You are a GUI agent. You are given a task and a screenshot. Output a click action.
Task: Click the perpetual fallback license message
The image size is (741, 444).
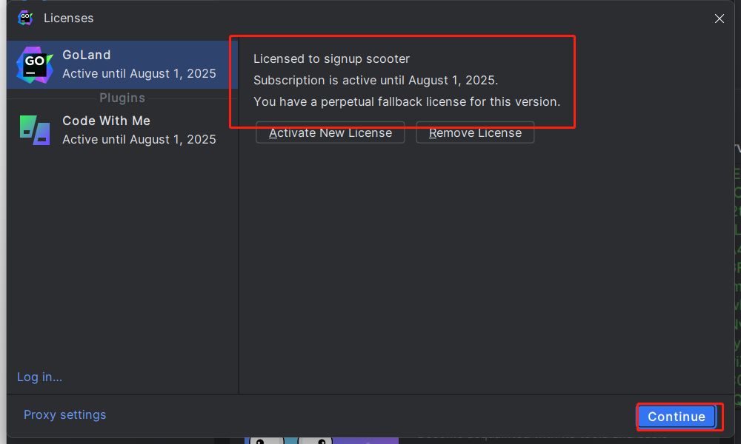pos(406,101)
